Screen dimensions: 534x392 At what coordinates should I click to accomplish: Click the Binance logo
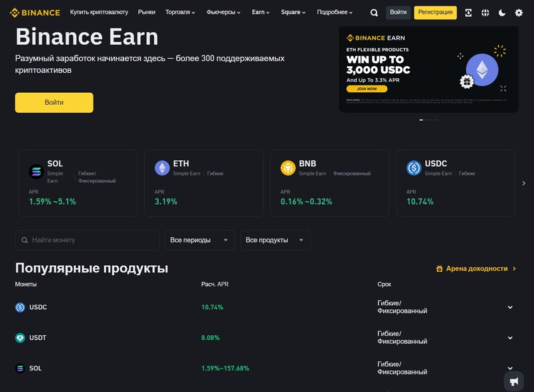pos(35,13)
